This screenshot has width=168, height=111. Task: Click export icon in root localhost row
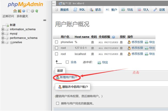click(x=146, y=54)
